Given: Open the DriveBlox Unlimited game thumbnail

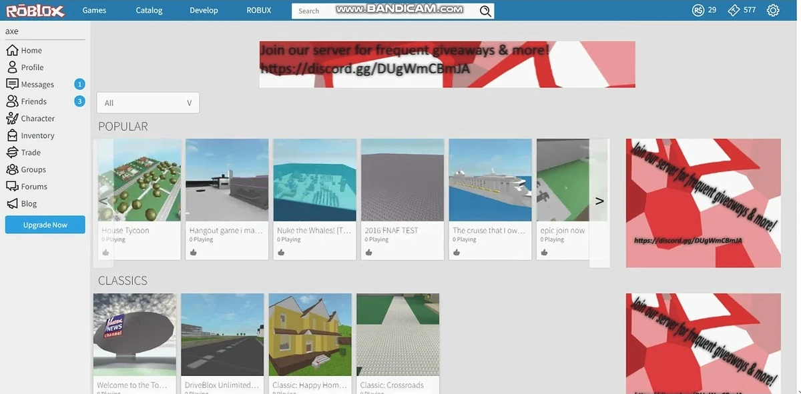Looking at the screenshot, I should pos(222,333).
